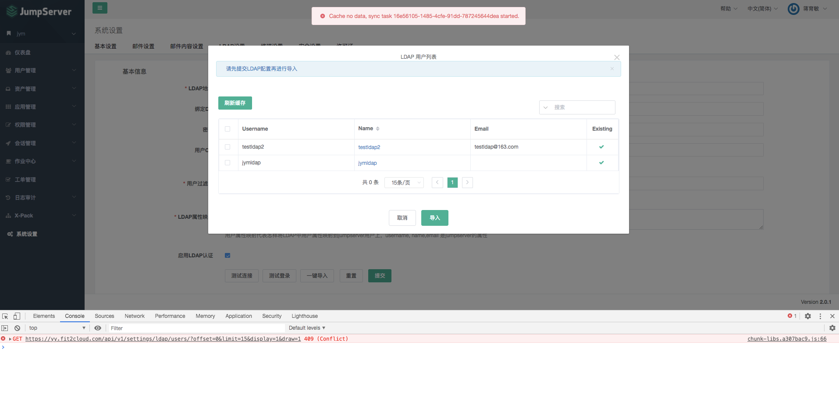The height and width of the screenshot is (413, 839).
Task: Go to previous page arrow
Action: [437, 182]
